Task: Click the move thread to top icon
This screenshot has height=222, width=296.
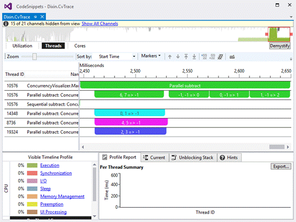Action: pos(186,56)
